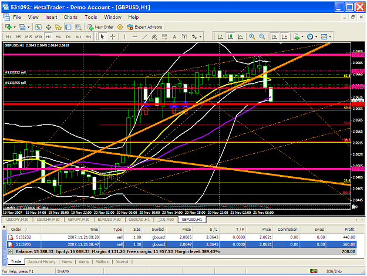
Task: Click the New Order button
Action: (x=100, y=27)
